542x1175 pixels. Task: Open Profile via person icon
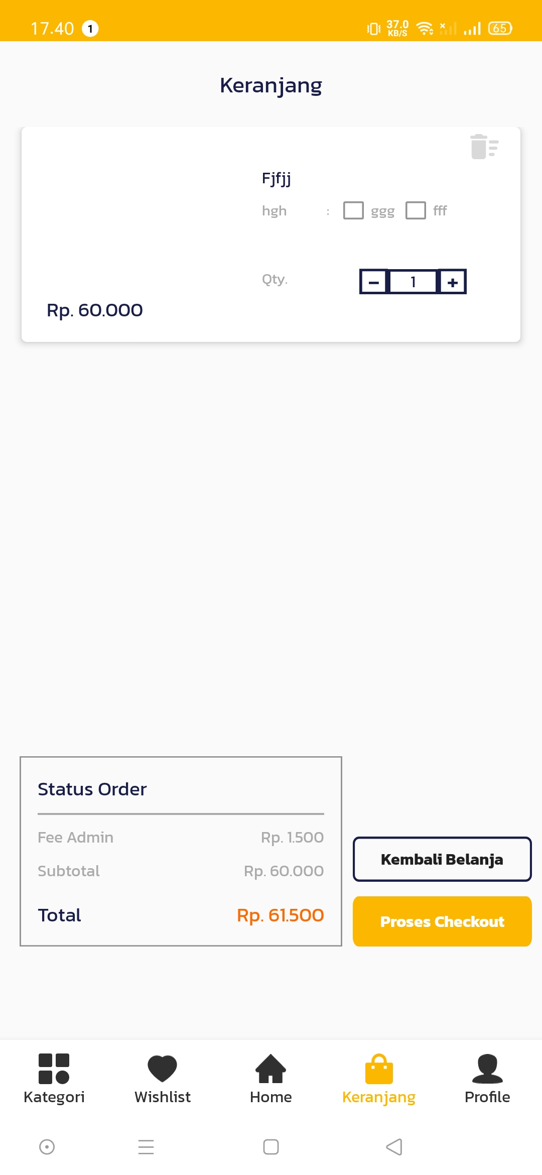[487, 1069]
